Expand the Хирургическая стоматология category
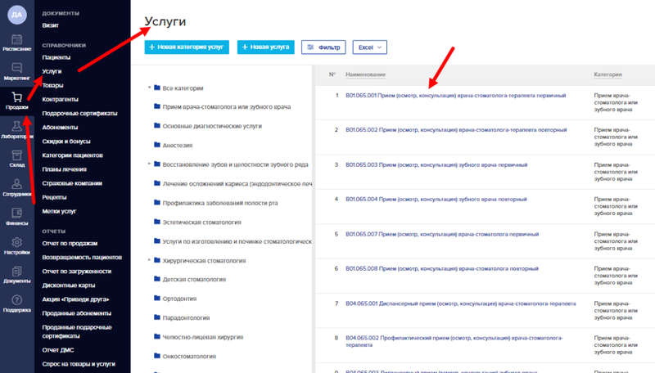Viewport: 655px width, 373px height. pos(150,260)
